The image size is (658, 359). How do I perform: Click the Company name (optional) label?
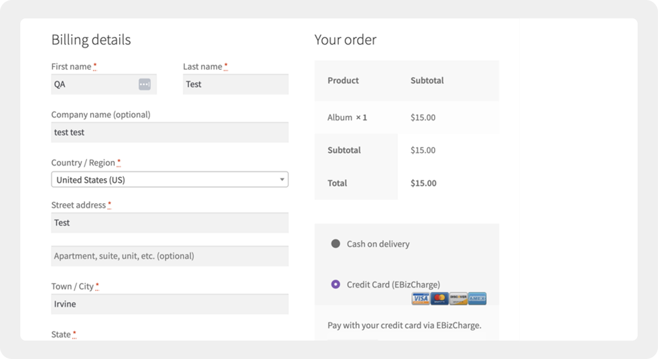pos(101,114)
